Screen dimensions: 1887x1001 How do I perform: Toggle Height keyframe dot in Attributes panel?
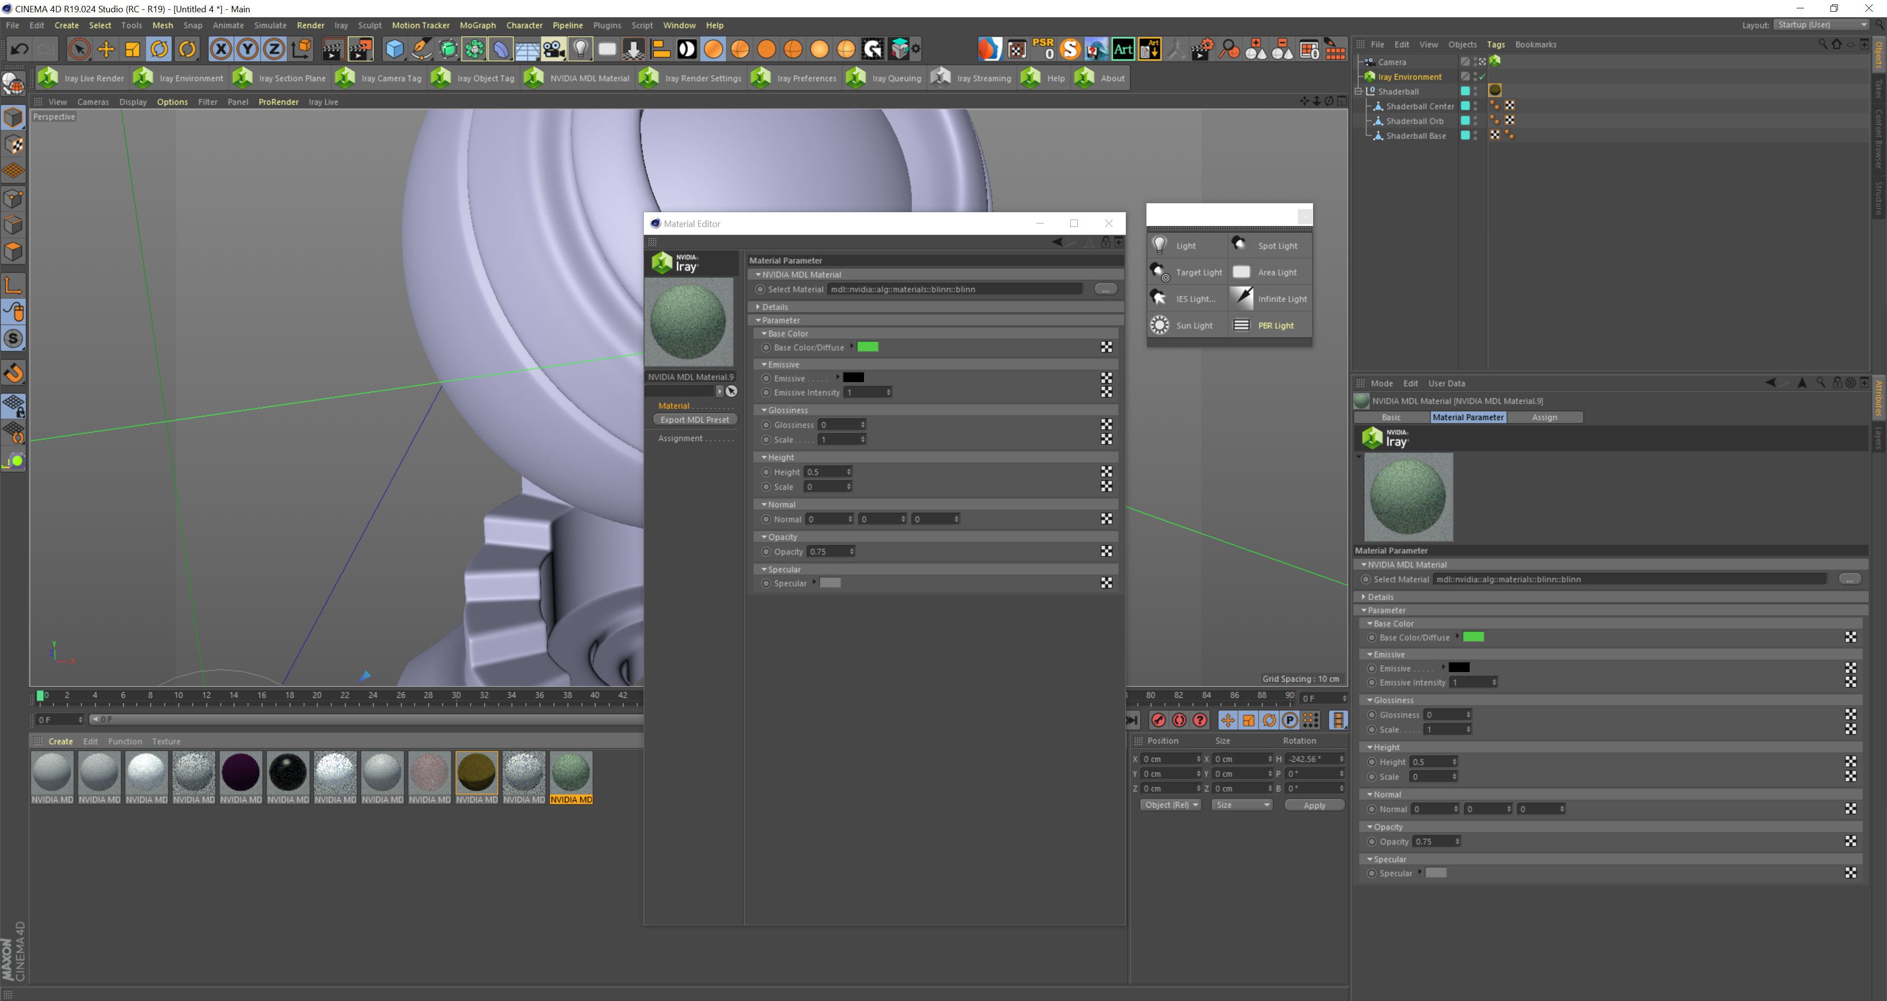(x=1372, y=762)
